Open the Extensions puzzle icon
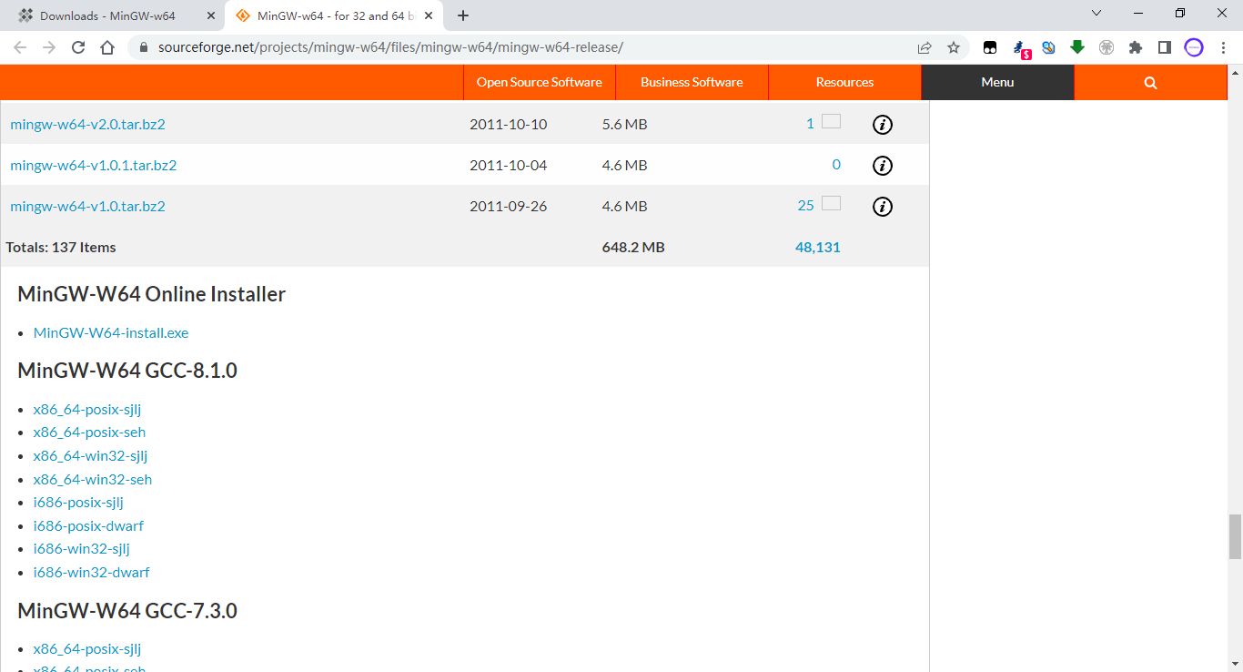Image resolution: width=1243 pixels, height=672 pixels. click(1135, 47)
